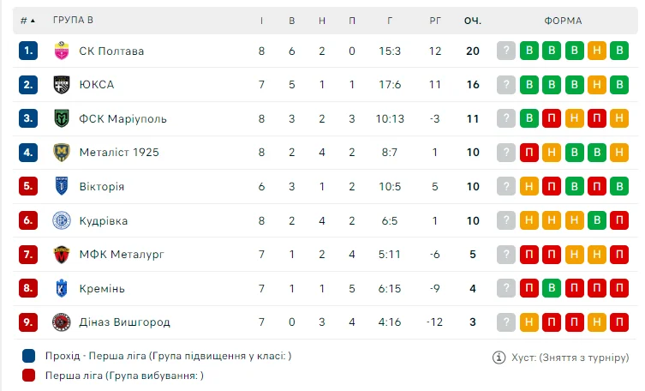Viewport: 645px width, 391px height.
Task: Click the Dinaz Vyshhorod team logo
Action: click(61, 322)
